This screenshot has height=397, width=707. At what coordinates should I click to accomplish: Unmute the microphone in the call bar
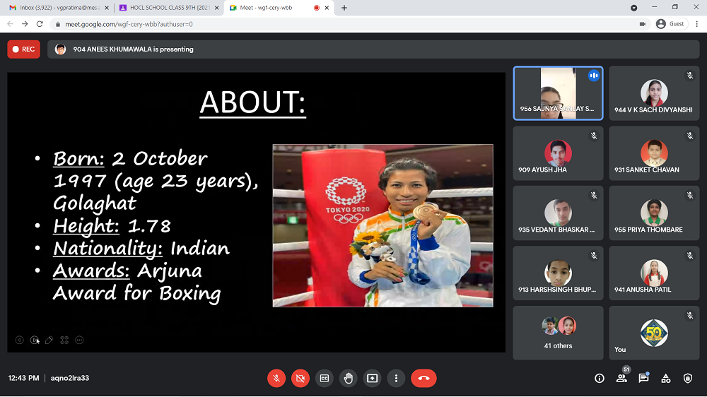point(276,379)
